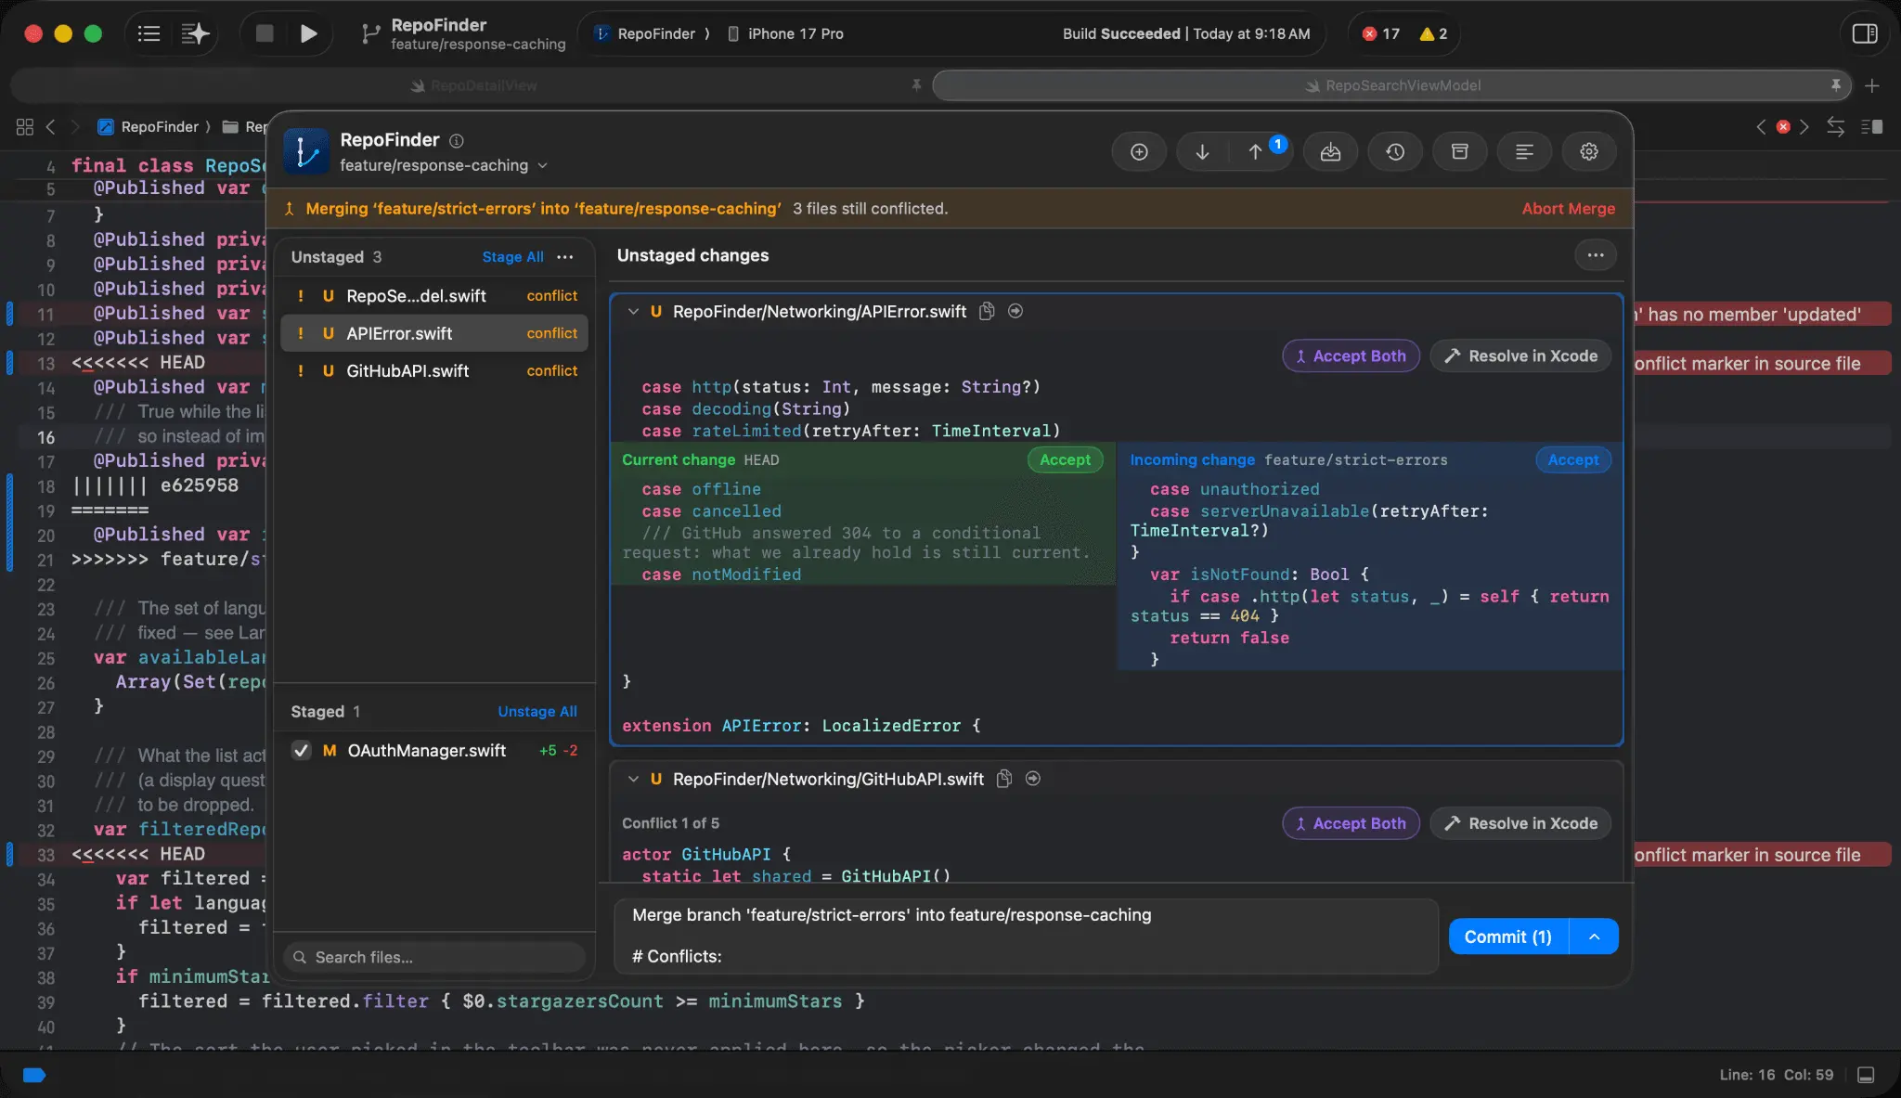The height and width of the screenshot is (1098, 1901).
Task: Click the 'has no member updated' error banner
Action: (1761, 314)
